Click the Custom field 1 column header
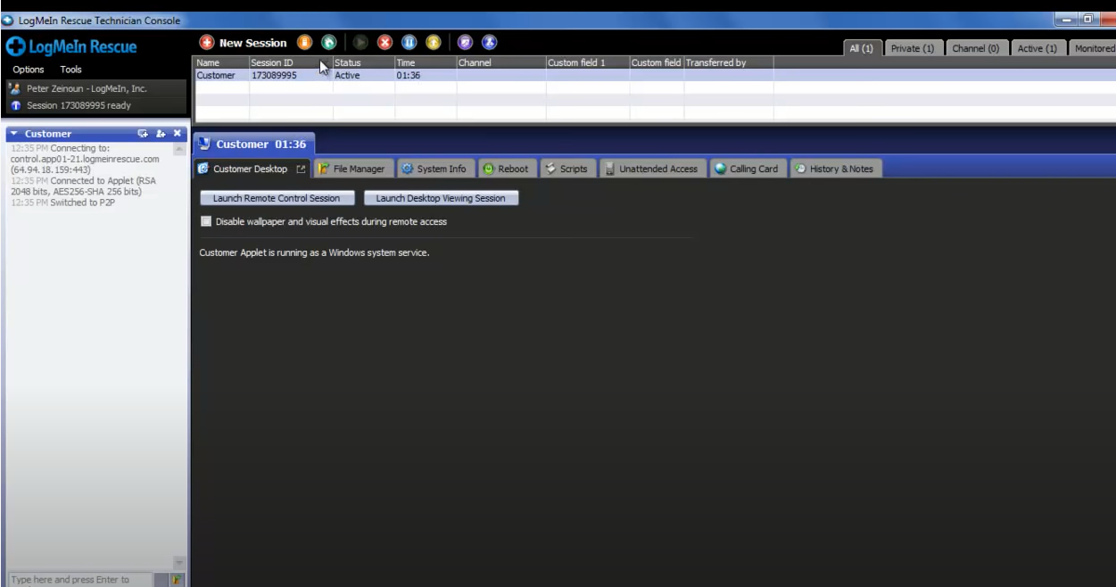 [x=587, y=62]
